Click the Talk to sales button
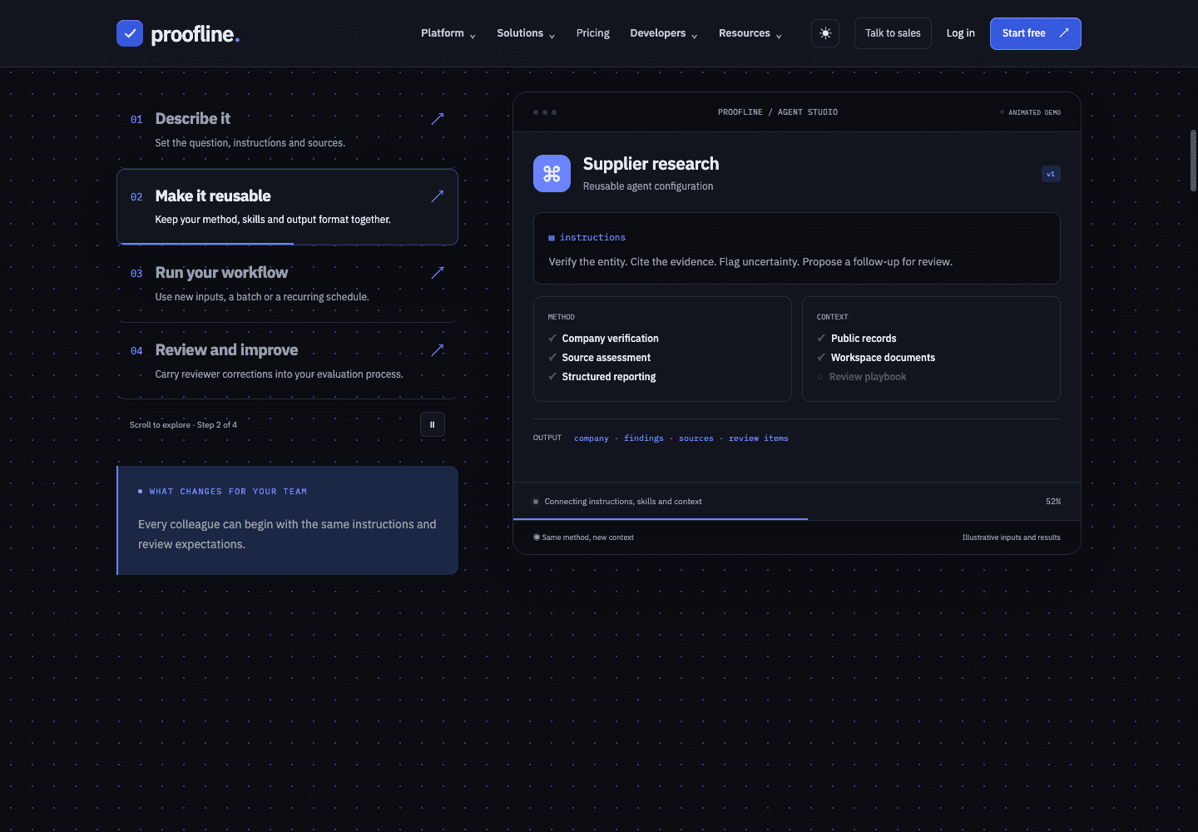The width and height of the screenshot is (1198, 832). click(893, 33)
